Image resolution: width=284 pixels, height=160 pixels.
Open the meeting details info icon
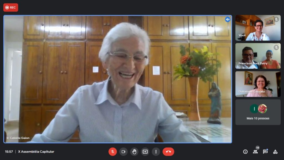coord(245,151)
